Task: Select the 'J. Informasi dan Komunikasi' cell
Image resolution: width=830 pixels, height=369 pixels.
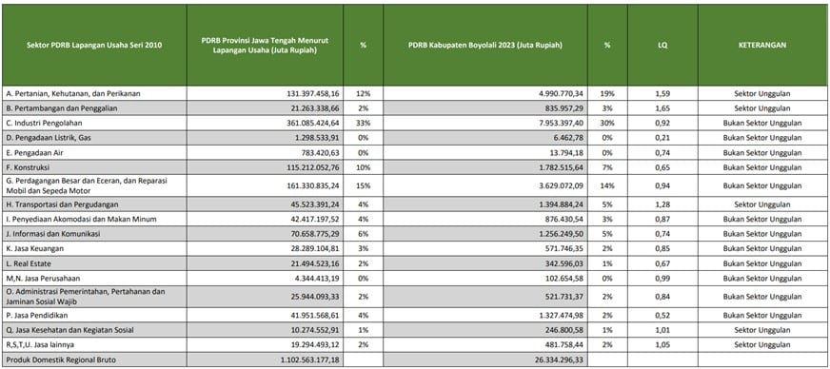Action: [94, 234]
